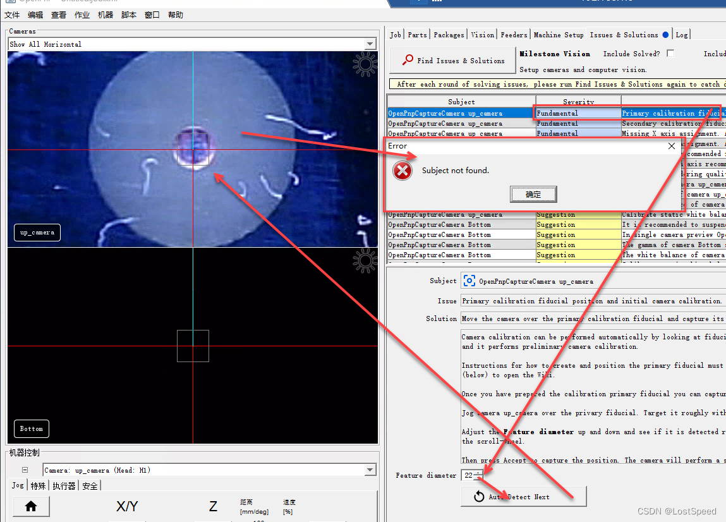Screen dimensions: 726x522
Task: Open the 机器 menu
Action: [106, 15]
